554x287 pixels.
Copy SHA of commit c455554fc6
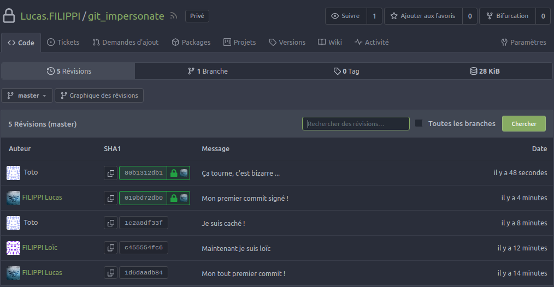[111, 248]
